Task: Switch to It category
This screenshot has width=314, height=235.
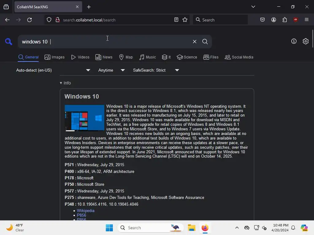Action: (x=166, y=57)
